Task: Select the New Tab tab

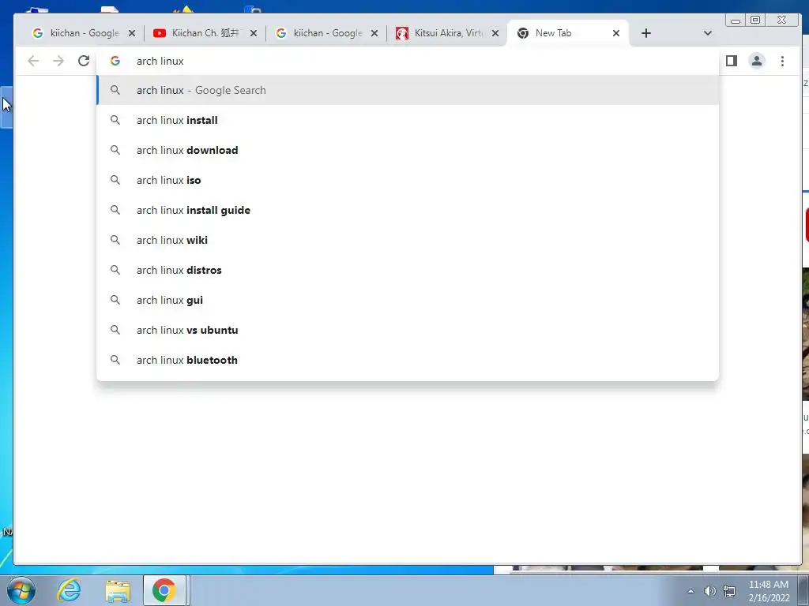Action: point(567,33)
